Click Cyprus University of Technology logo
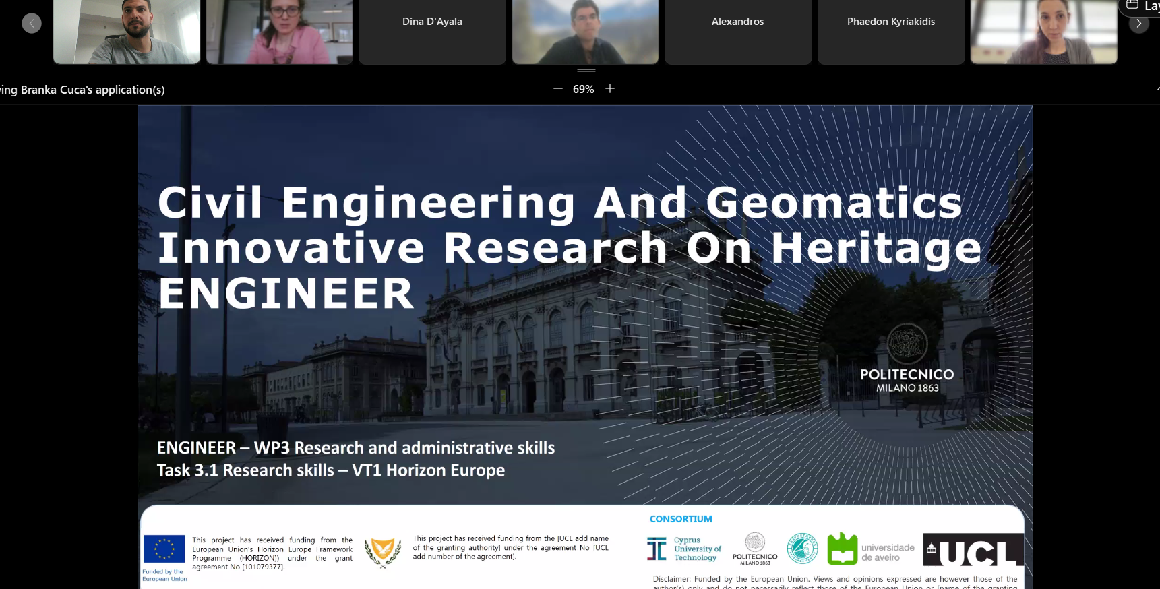This screenshot has width=1160, height=589. click(x=684, y=549)
